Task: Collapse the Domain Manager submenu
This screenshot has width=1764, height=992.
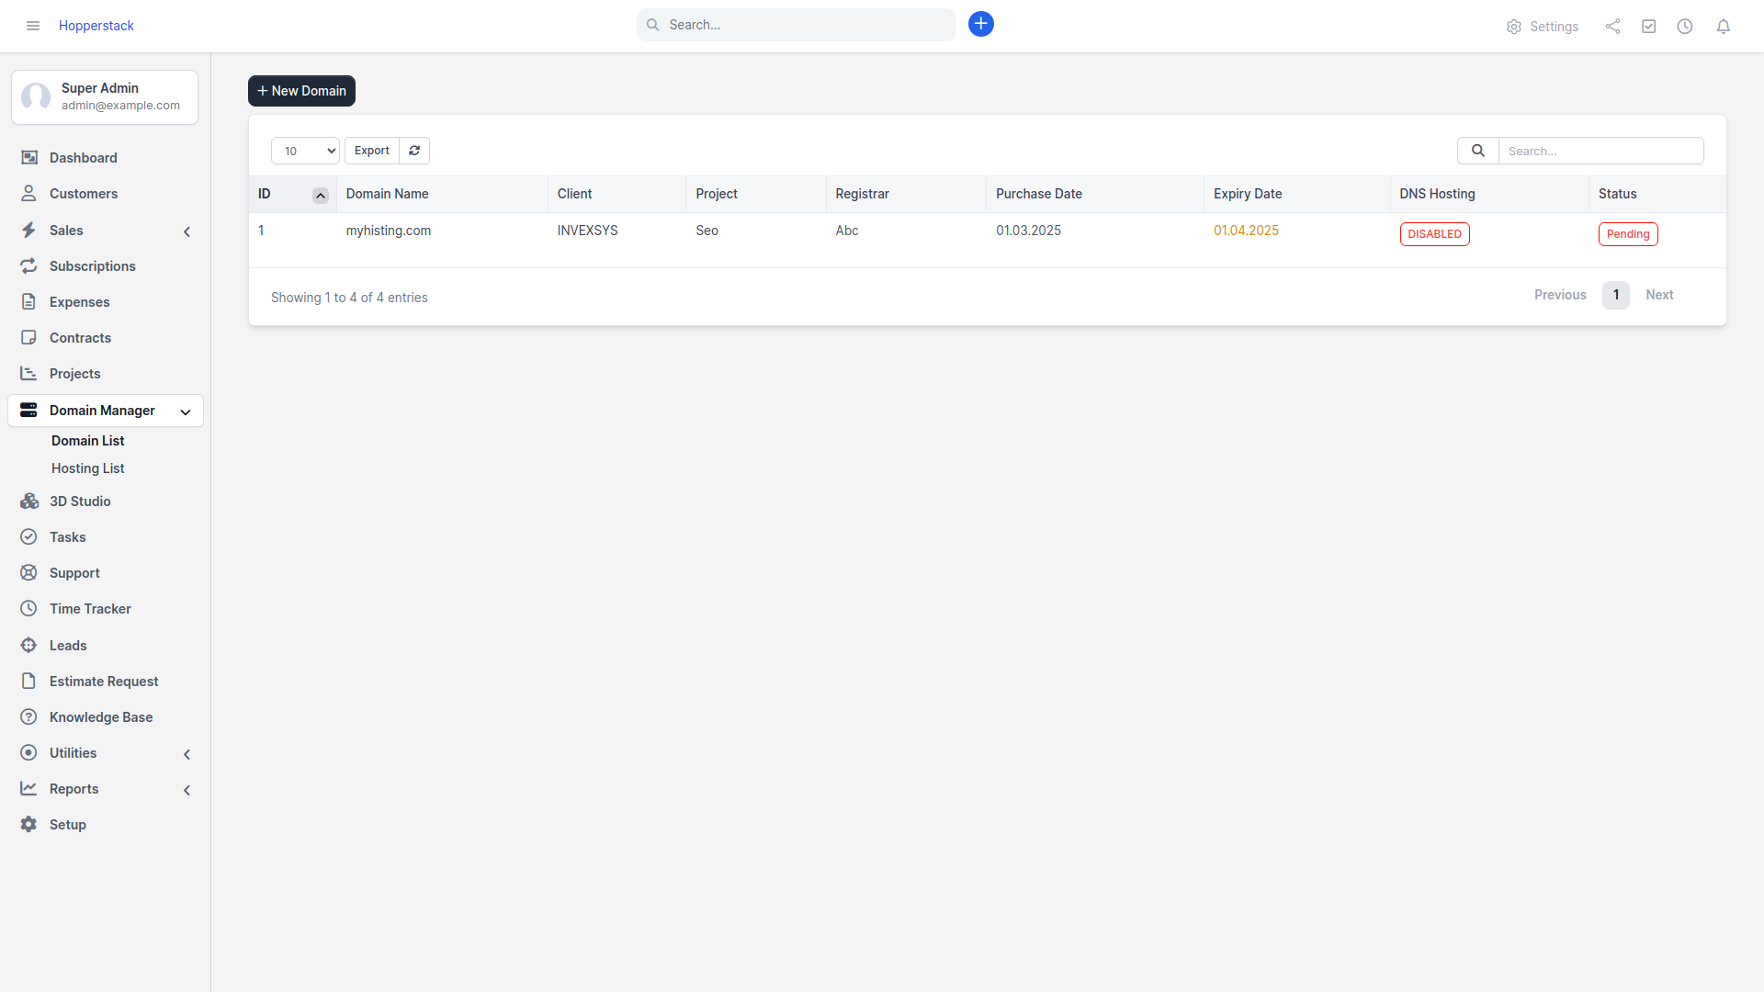Action: coord(186,411)
